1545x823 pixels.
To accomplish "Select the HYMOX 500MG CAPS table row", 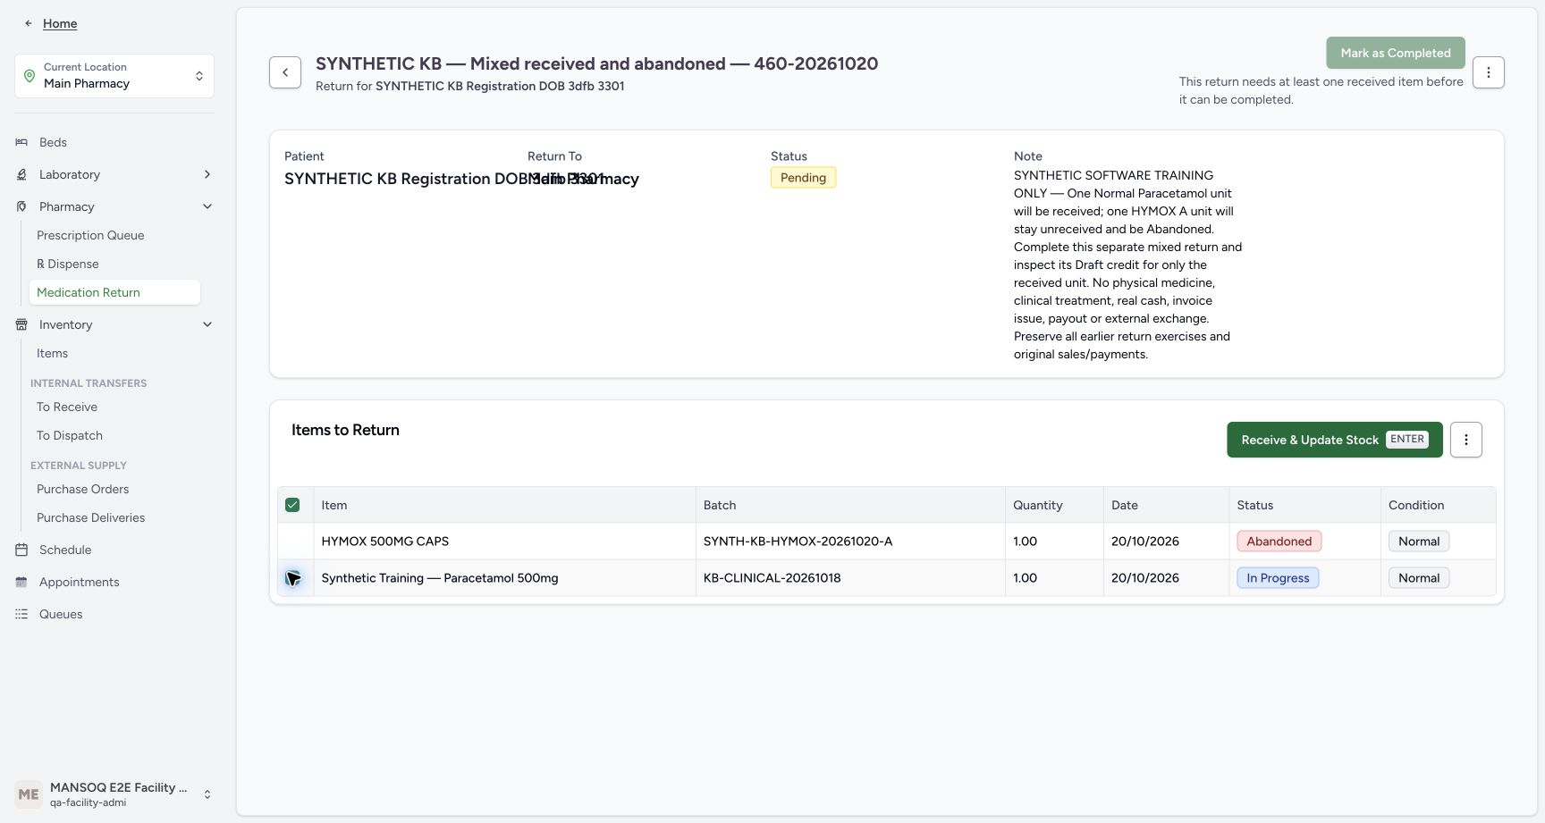I will pyautogui.click(x=886, y=542).
